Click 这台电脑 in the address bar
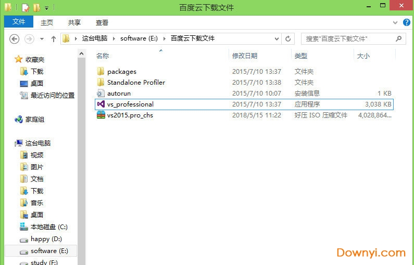414x265 pixels. point(95,38)
